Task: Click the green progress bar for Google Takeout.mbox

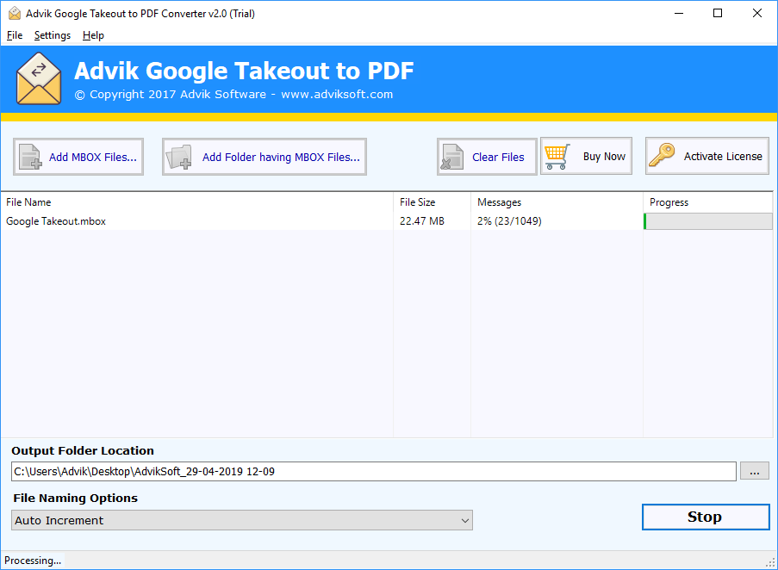Action: pyautogui.click(x=707, y=221)
